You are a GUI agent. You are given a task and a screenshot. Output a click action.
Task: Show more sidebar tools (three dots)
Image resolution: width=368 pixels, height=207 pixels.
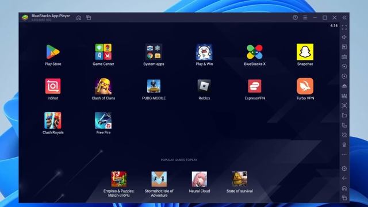click(344, 155)
